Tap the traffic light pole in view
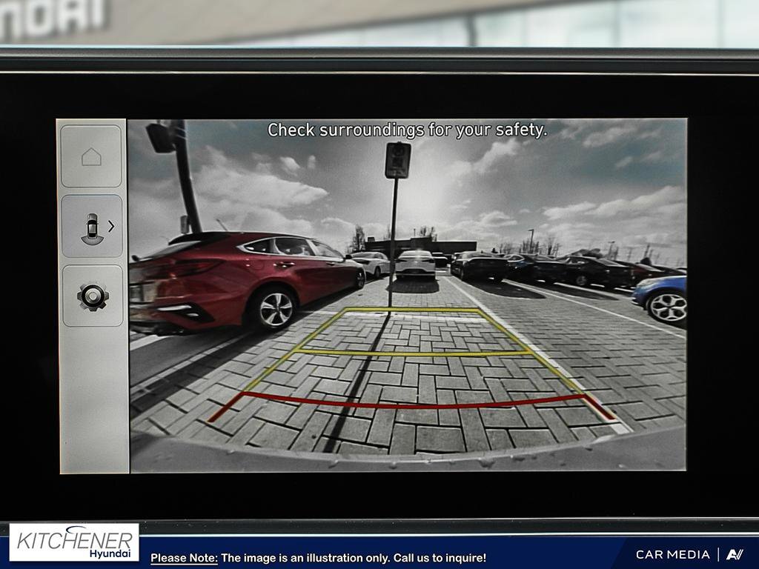Screen dimensions: 759x569 184,178
